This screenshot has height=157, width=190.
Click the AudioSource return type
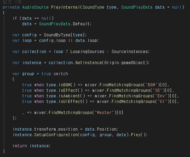[35, 7]
